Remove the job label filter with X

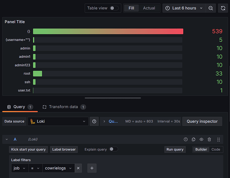(78, 168)
